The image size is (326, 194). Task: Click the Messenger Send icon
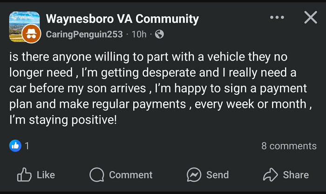click(194, 174)
